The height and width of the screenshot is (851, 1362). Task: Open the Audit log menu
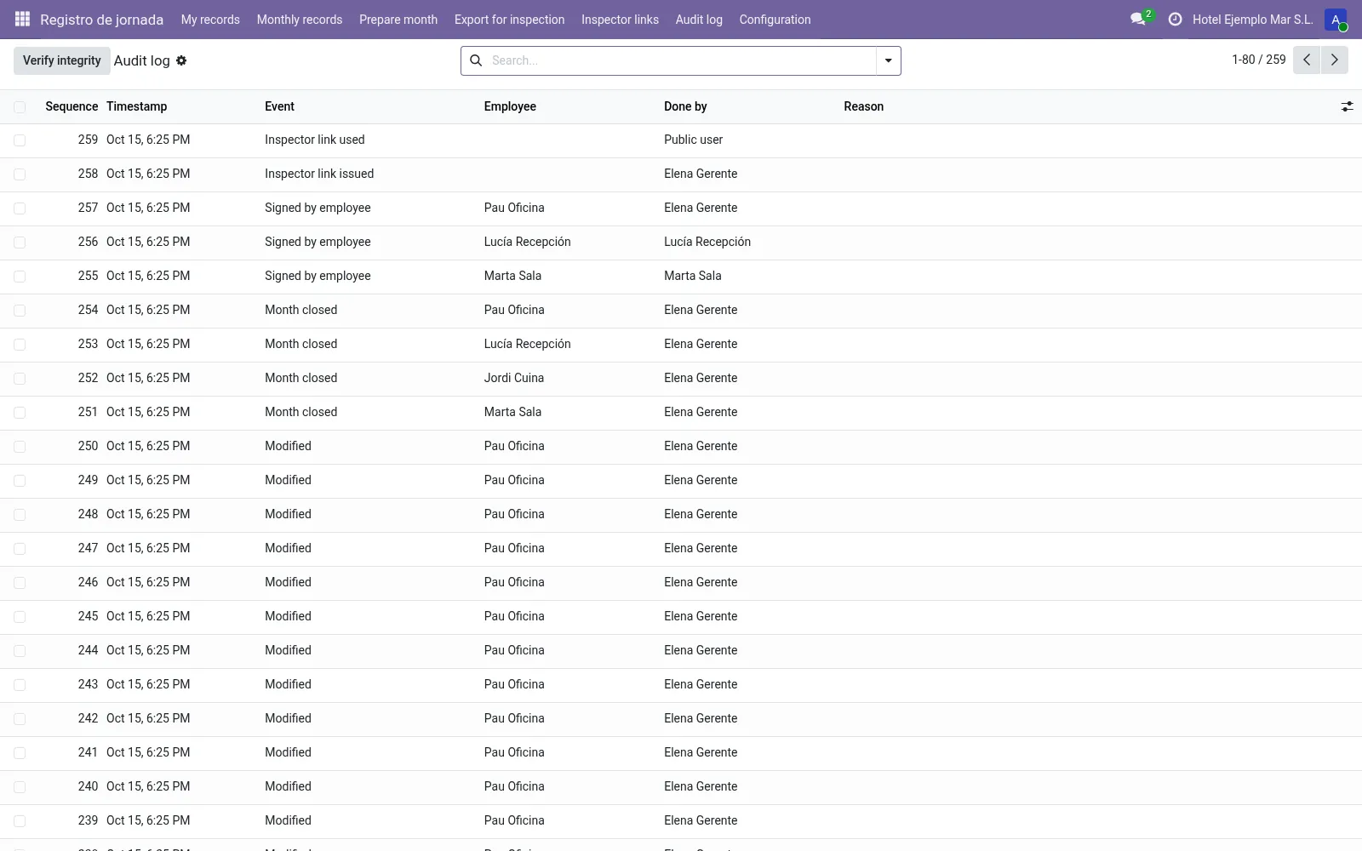pos(699,20)
